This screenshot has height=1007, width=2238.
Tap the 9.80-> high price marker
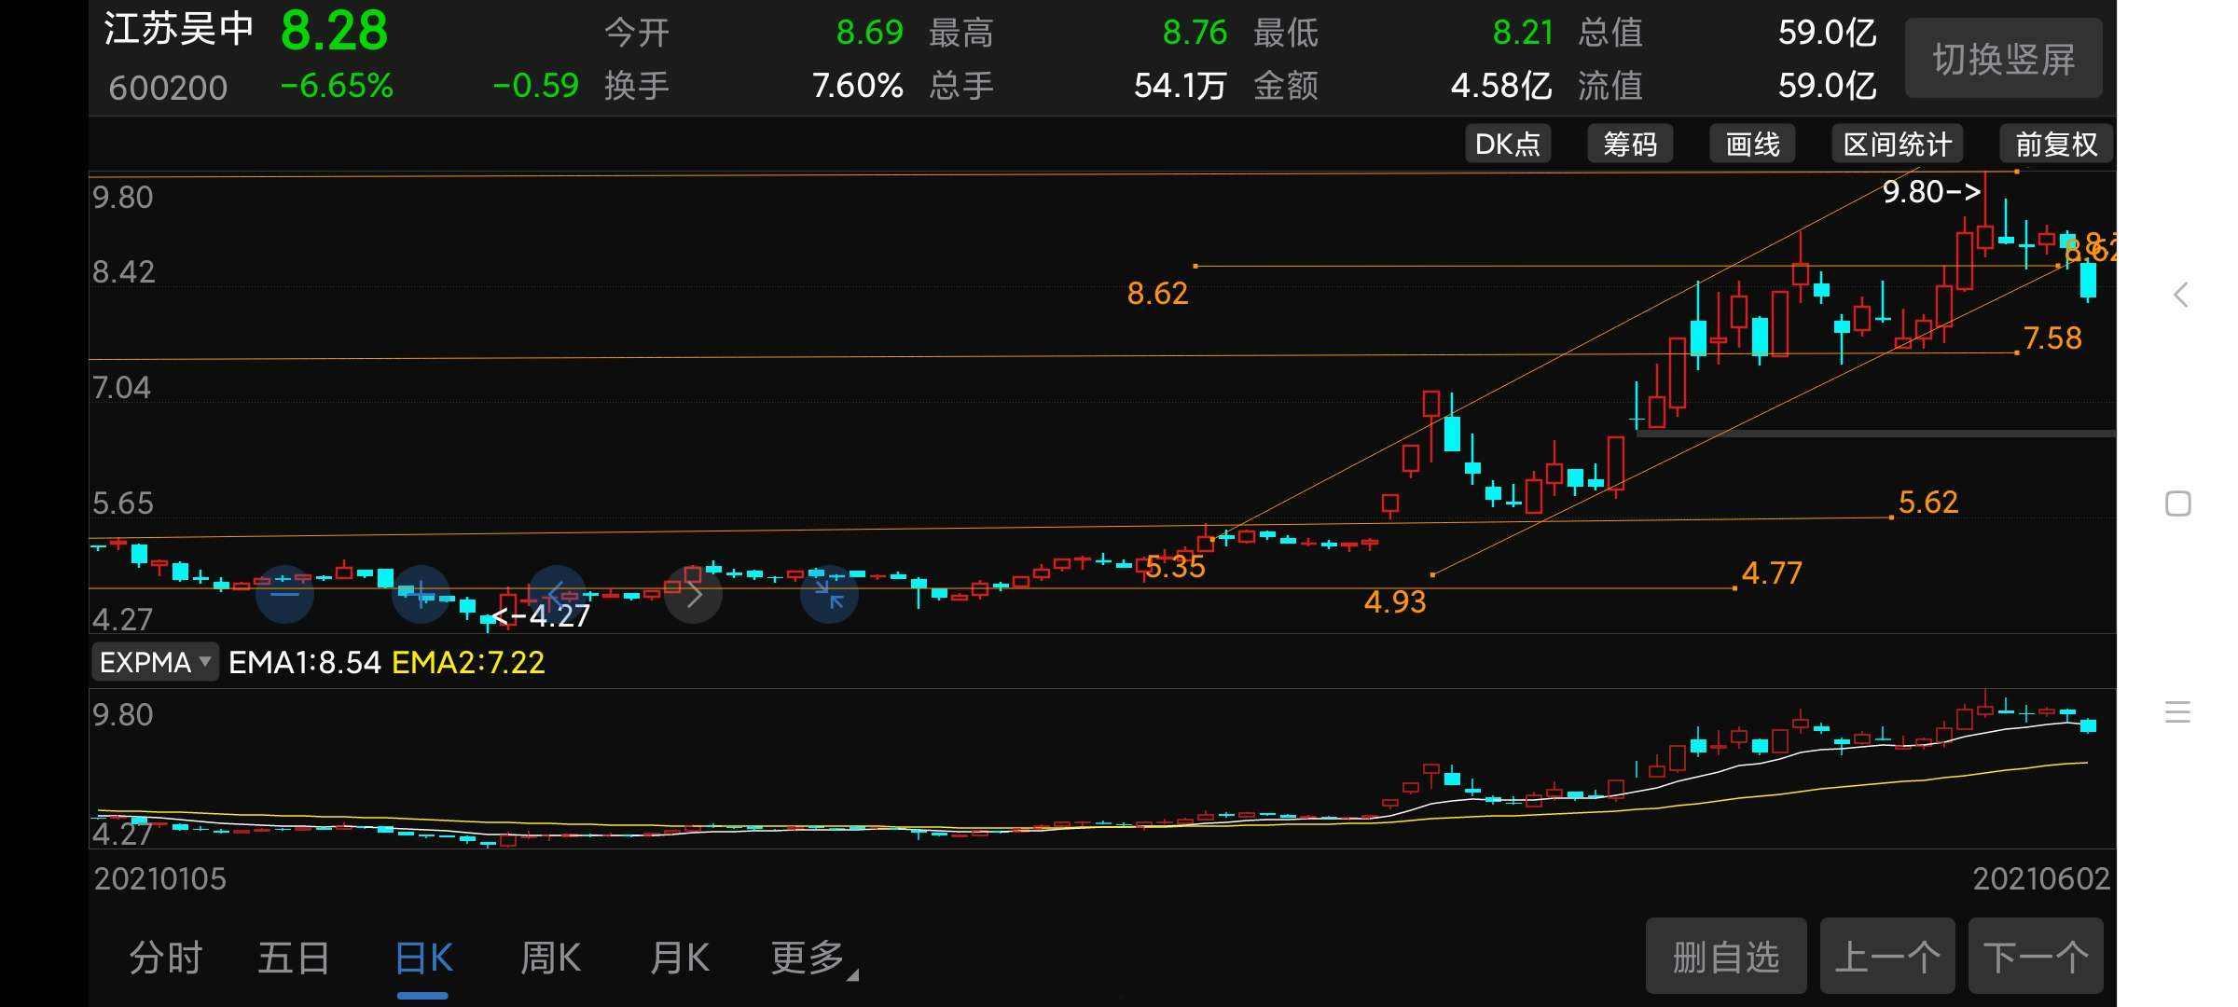pos(1931,192)
